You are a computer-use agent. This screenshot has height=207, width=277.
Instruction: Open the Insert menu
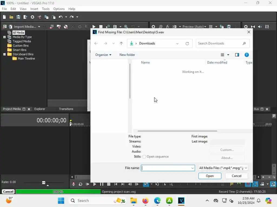click(x=34, y=9)
